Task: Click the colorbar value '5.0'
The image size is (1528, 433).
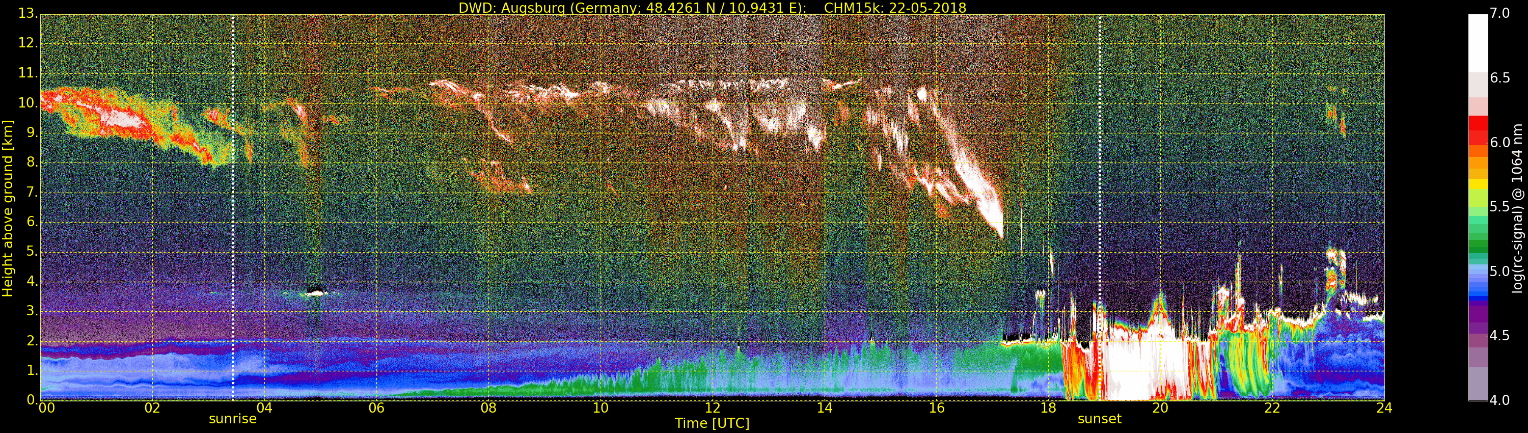Action: [x=1499, y=271]
